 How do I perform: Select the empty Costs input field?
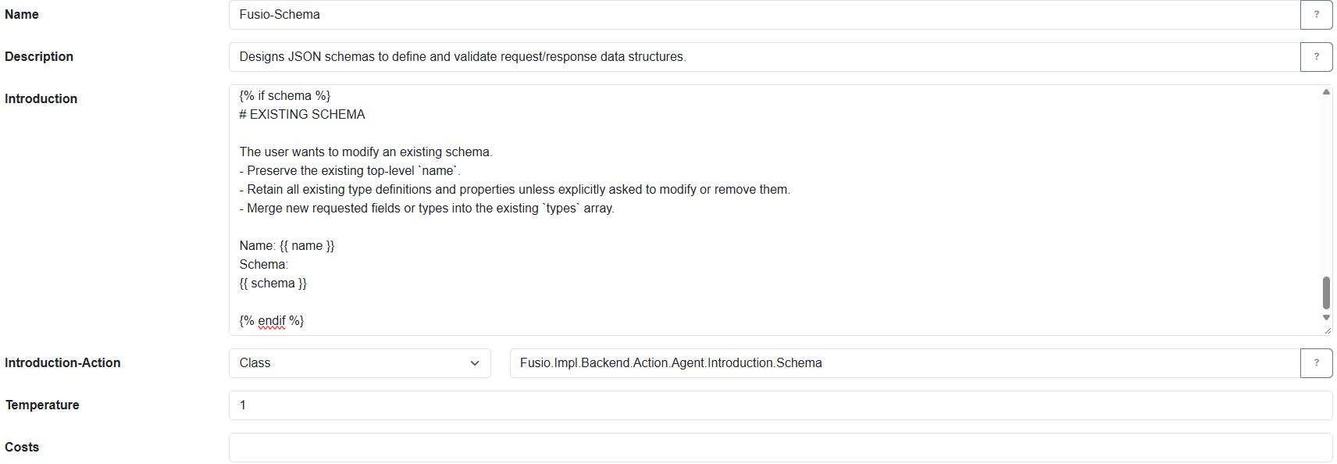click(780, 448)
